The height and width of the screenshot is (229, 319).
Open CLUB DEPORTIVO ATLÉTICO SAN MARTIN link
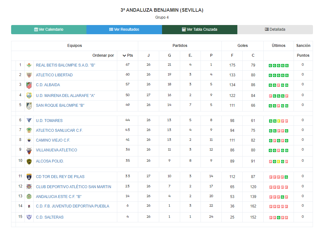tap(74, 187)
